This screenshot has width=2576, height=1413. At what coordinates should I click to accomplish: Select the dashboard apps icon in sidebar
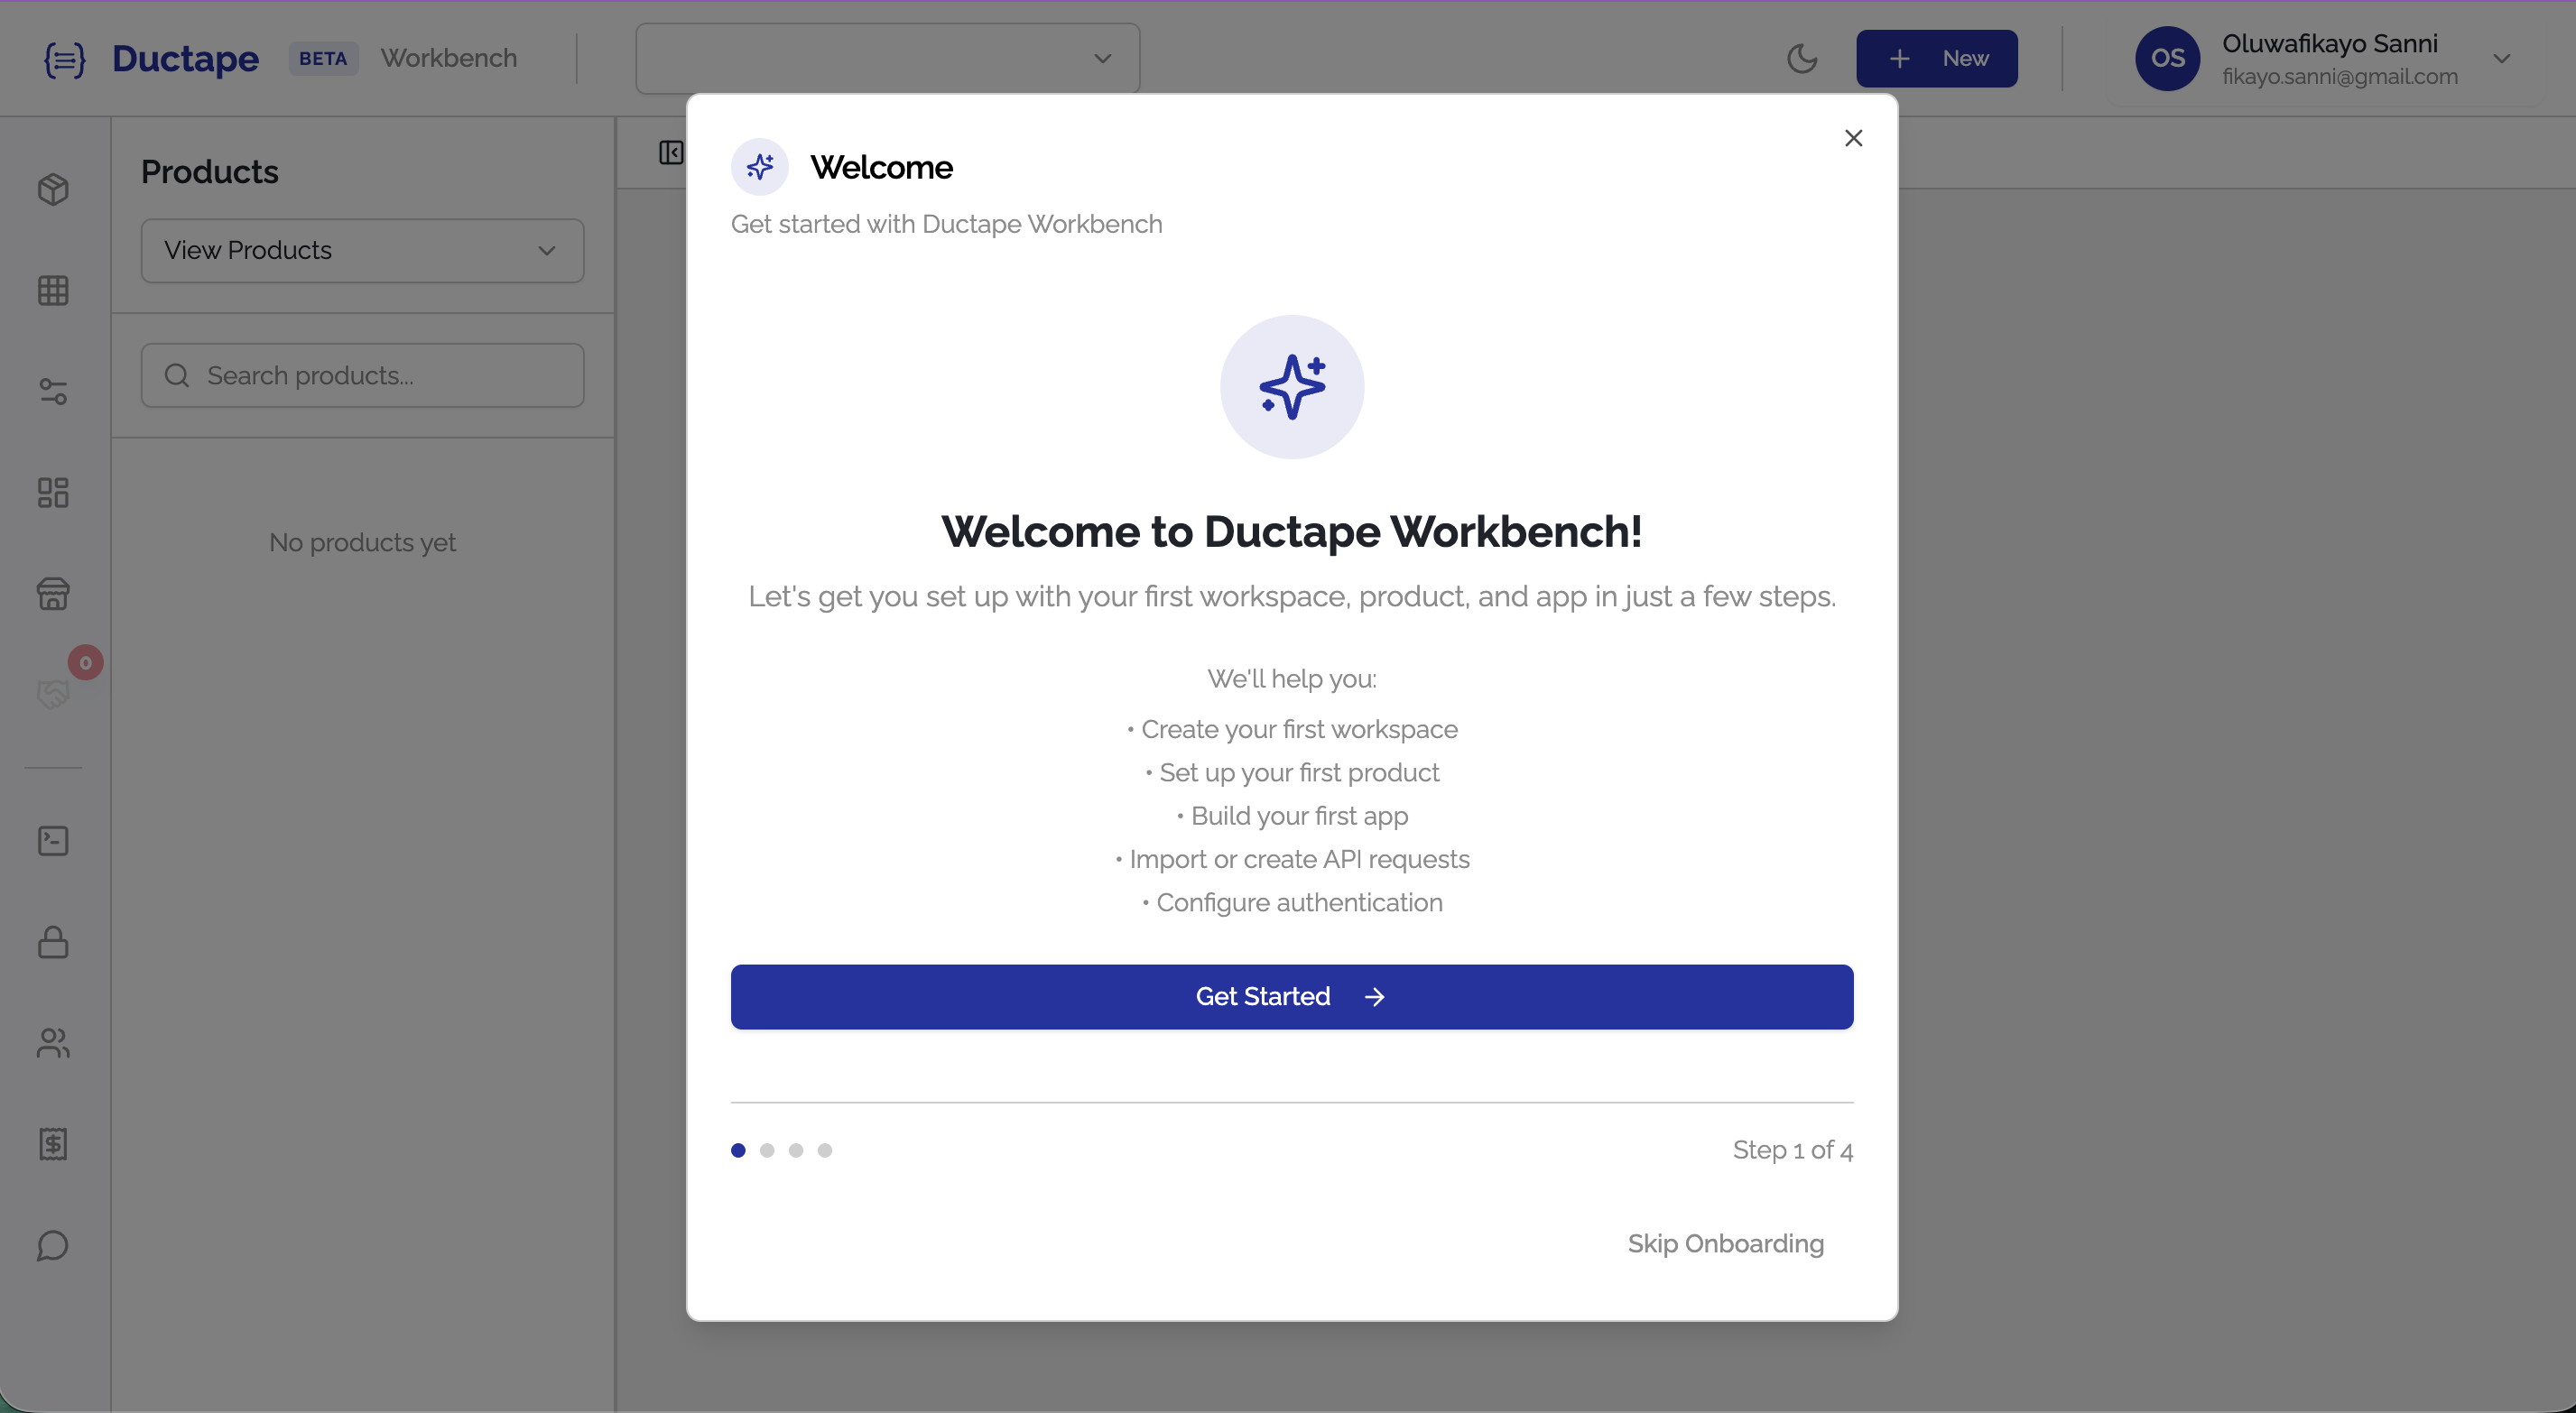(54, 492)
